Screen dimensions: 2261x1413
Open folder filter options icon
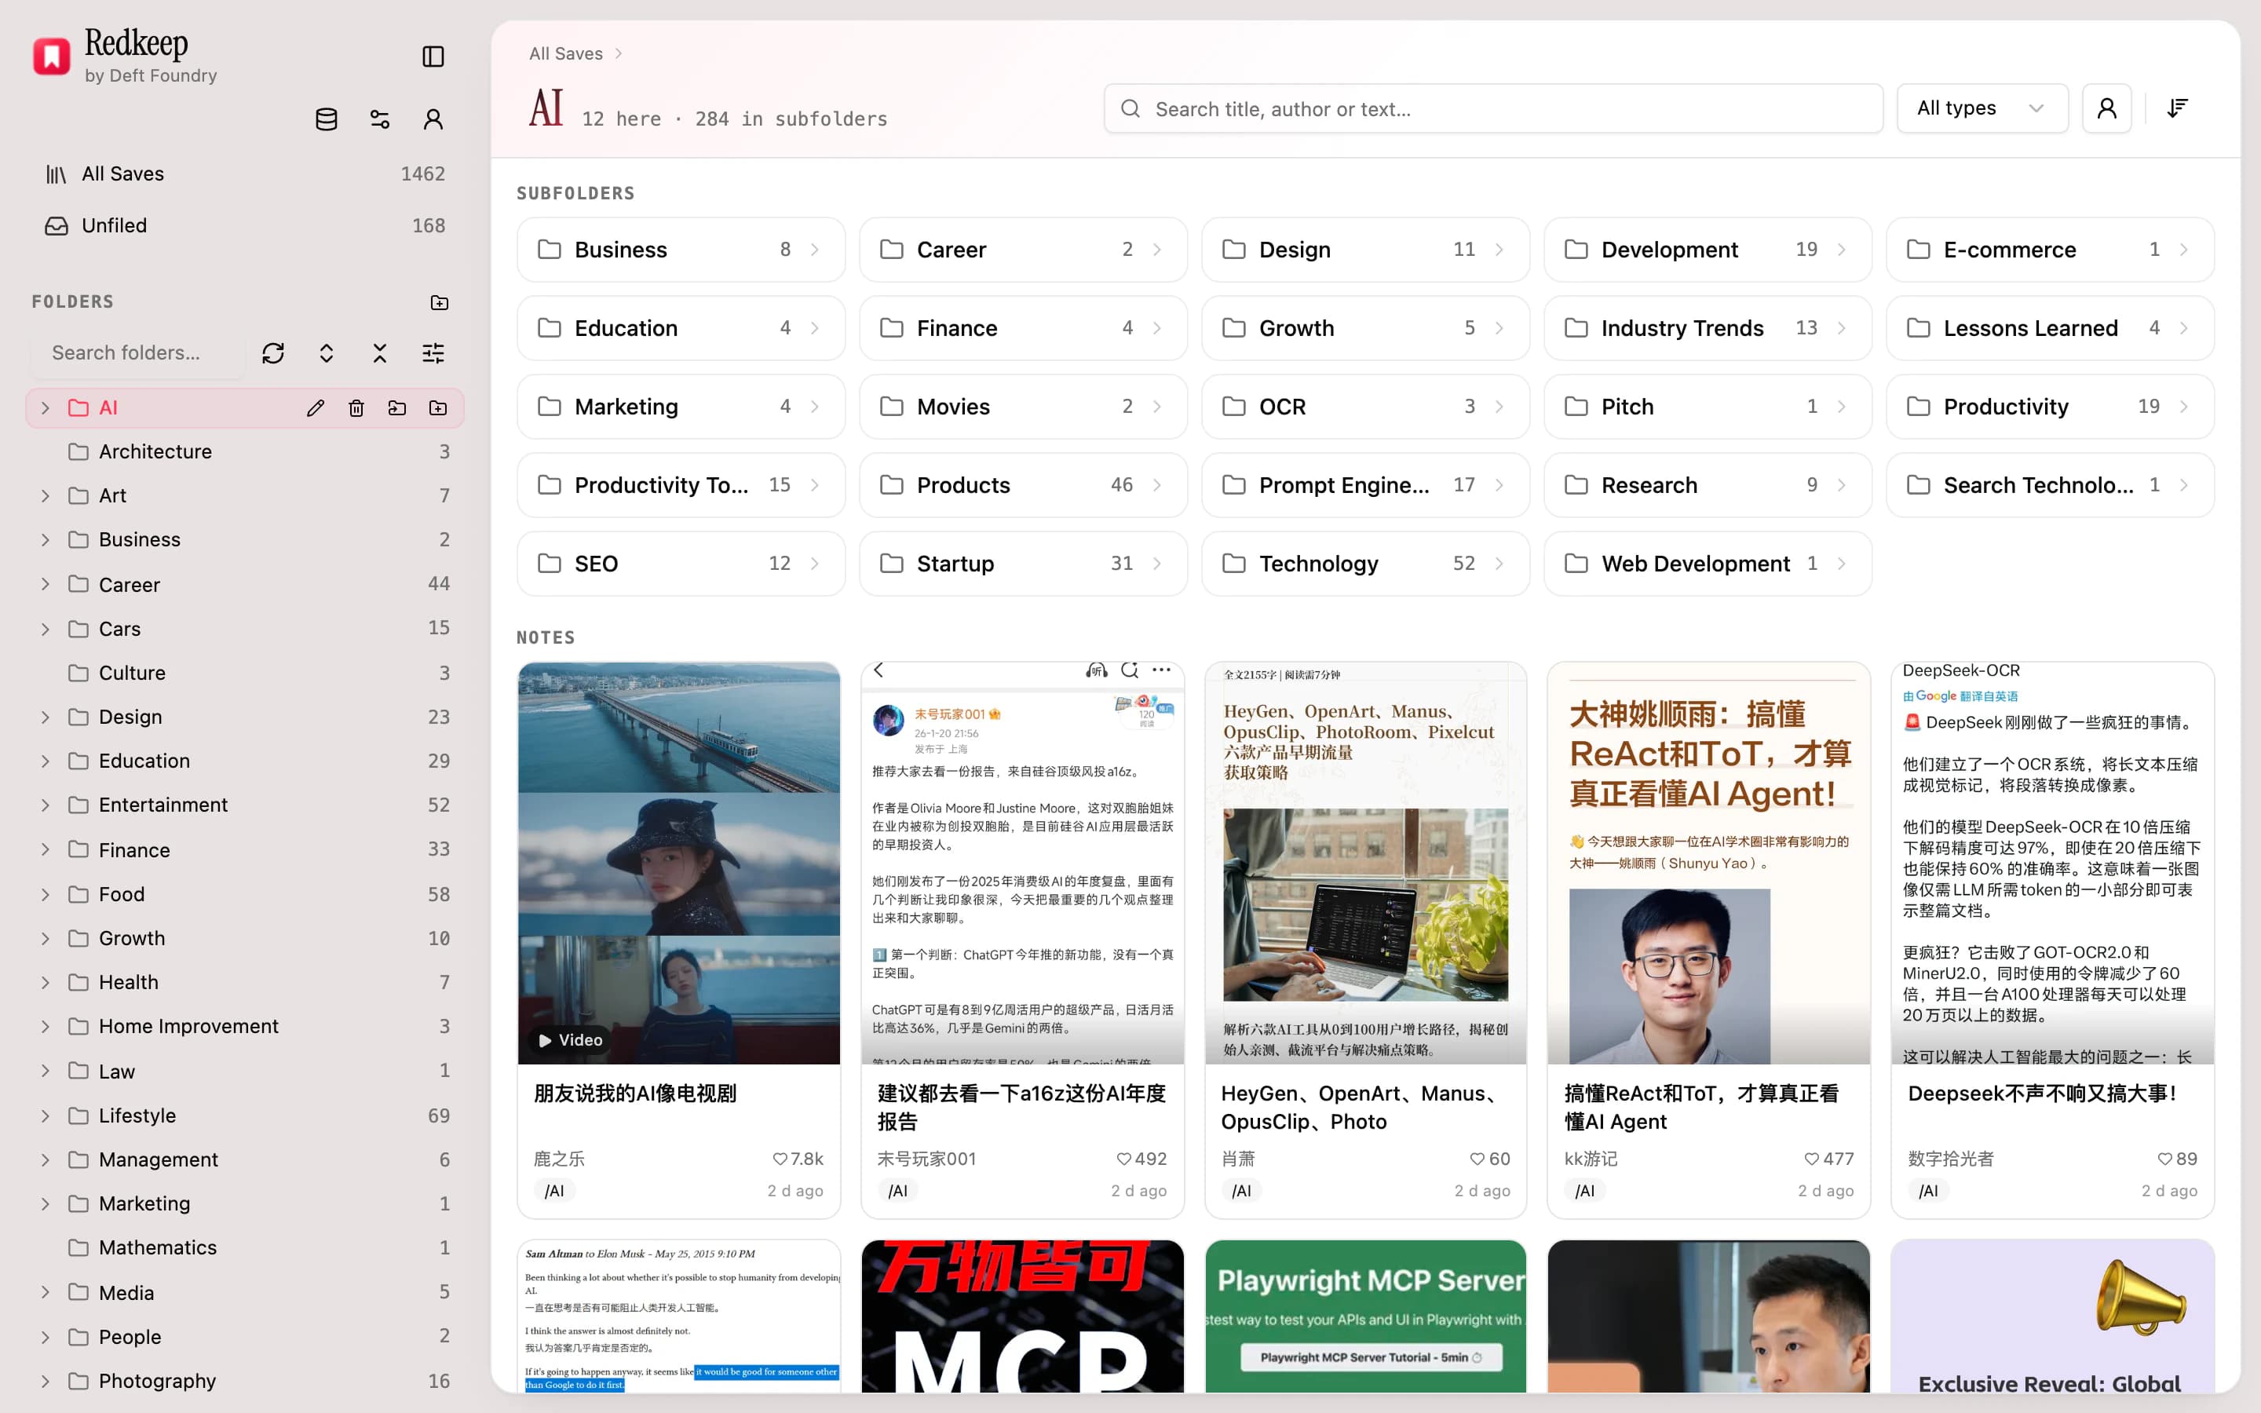tap(433, 353)
